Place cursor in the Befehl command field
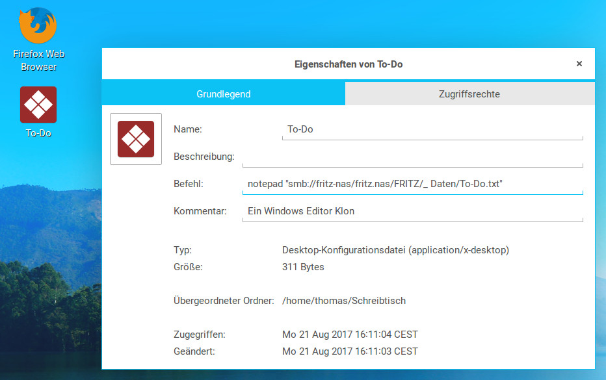This screenshot has width=606, height=380. coord(412,184)
